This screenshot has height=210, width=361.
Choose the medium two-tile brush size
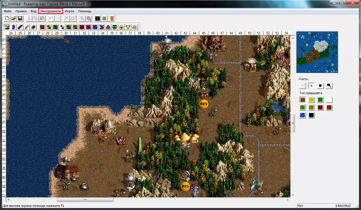(312, 86)
